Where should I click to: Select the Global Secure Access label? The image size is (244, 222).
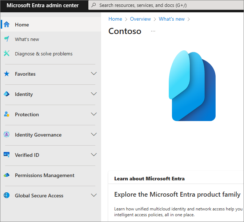coord(39,196)
